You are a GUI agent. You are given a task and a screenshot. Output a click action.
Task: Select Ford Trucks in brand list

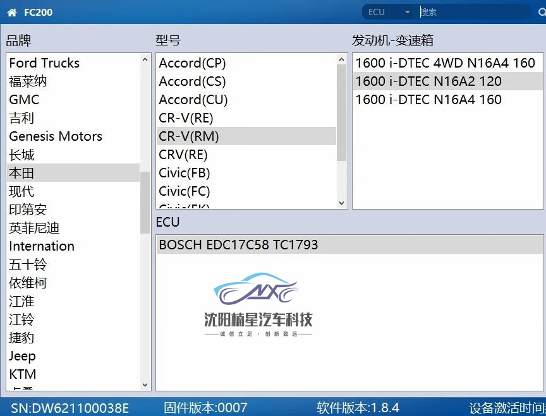tap(44, 63)
